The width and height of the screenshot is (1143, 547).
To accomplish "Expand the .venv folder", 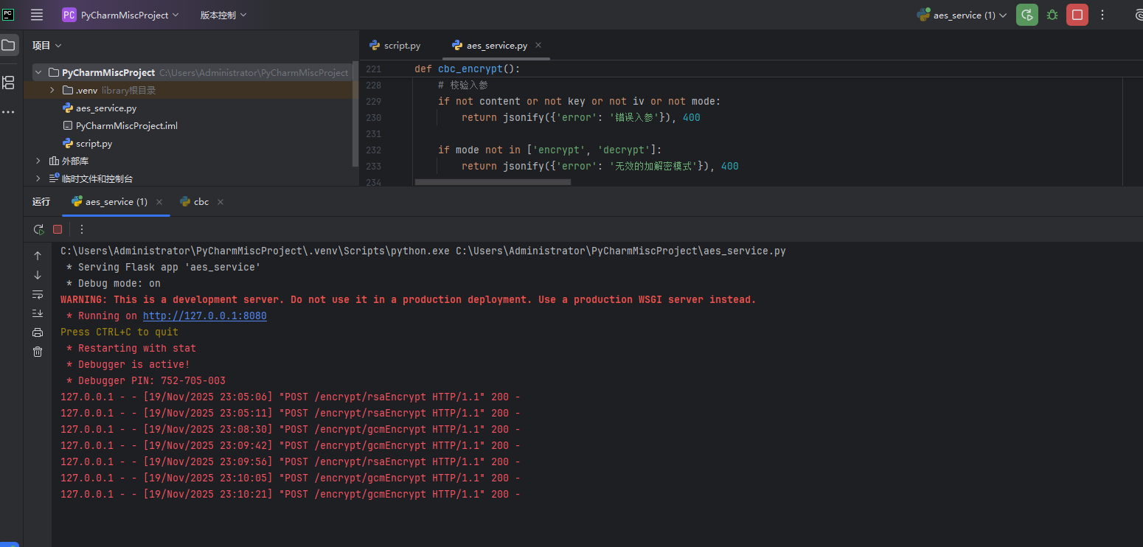I will tap(52, 90).
